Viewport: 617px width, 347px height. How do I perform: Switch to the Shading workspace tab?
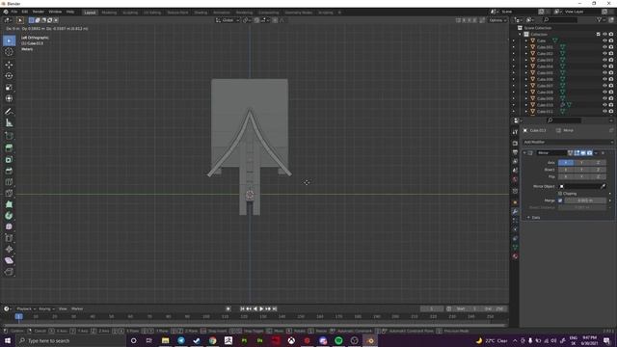tap(201, 13)
